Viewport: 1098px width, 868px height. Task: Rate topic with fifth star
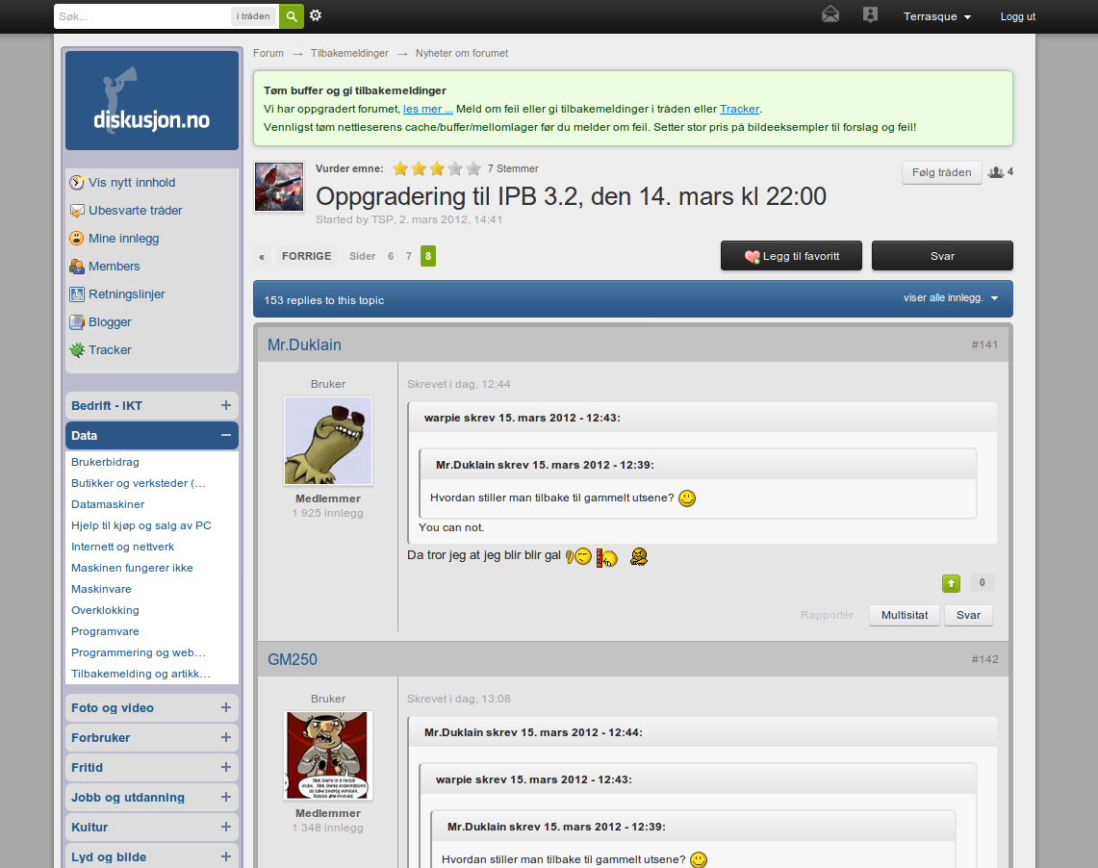[x=473, y=168]
